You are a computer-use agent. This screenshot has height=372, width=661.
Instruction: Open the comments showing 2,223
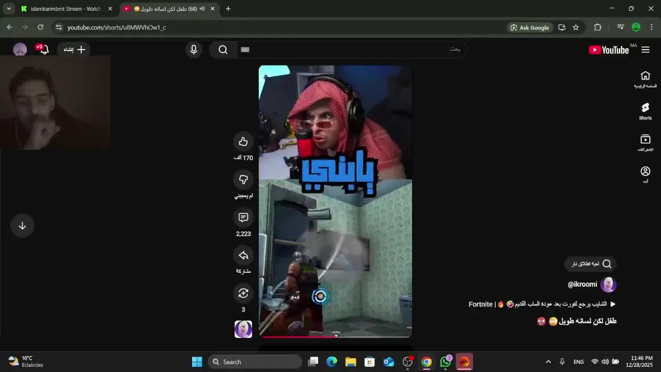click(x=243, y=218)
